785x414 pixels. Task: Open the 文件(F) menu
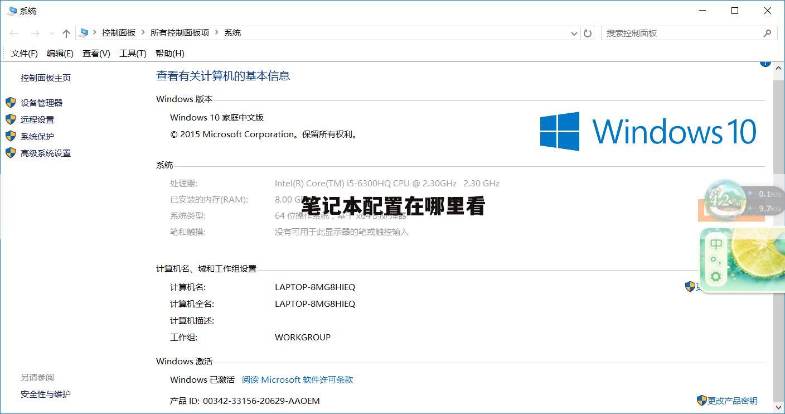click(25, 54)
